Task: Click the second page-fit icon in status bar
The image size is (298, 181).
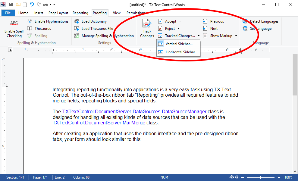Action: [x=237, y=177]
